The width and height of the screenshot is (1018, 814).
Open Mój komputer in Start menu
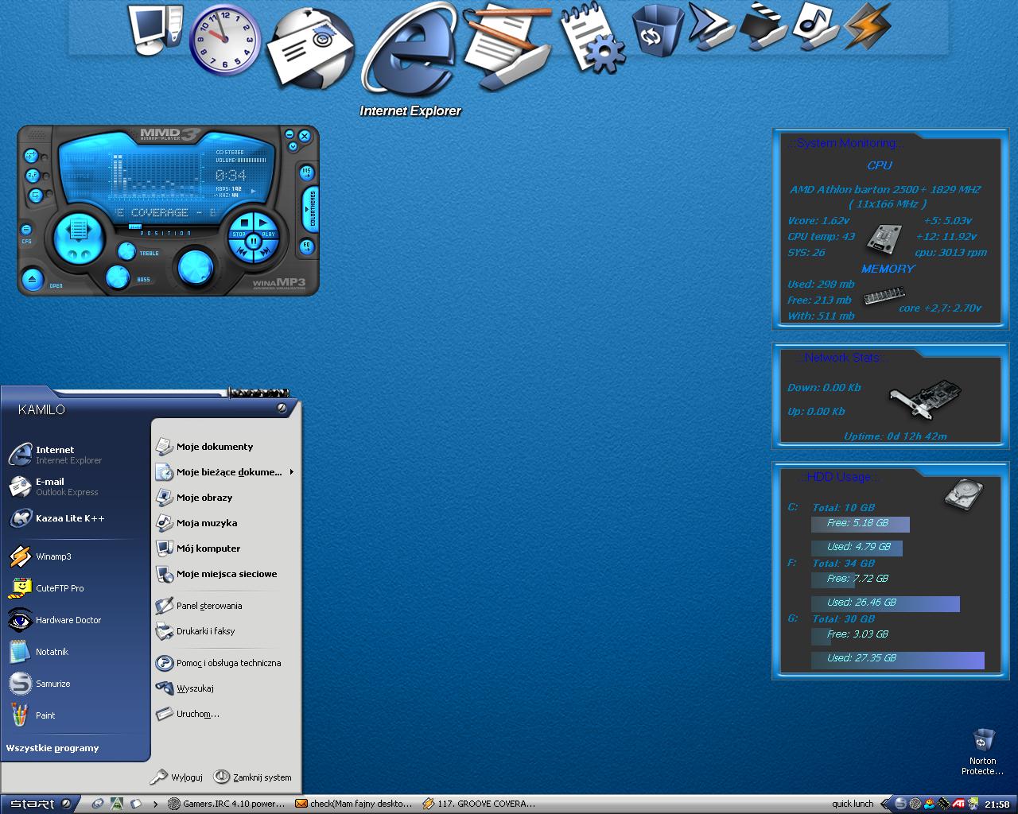(x=226, y=548)
